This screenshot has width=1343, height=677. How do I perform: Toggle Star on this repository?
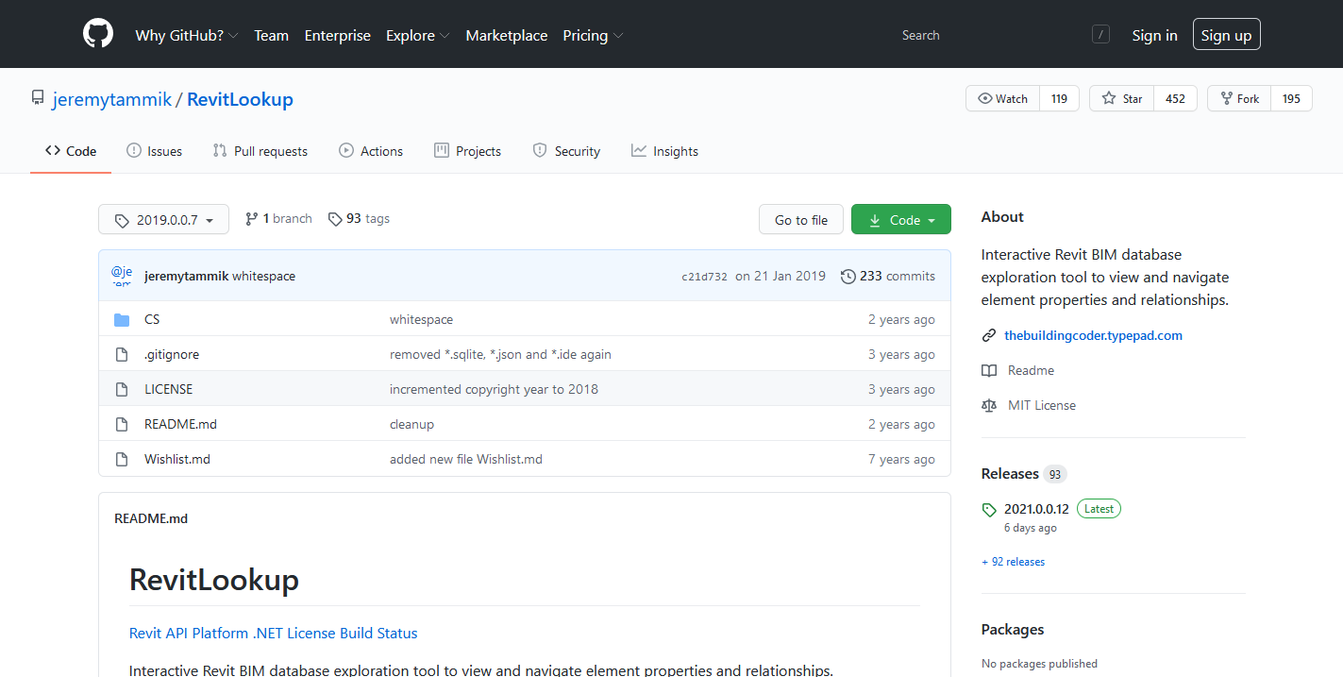(1122, 99)
